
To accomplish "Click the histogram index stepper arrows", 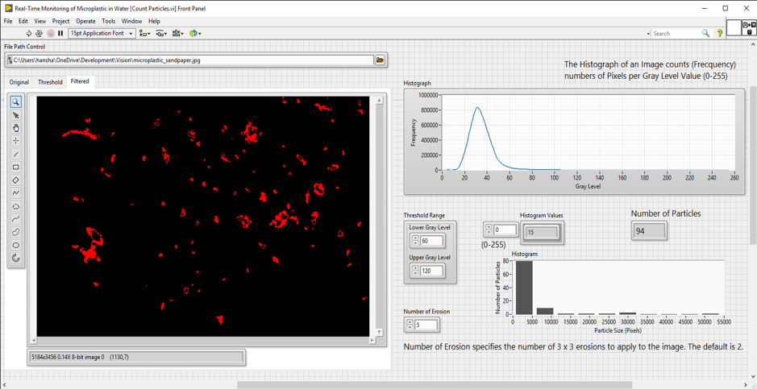I will (x=489, y=230).
